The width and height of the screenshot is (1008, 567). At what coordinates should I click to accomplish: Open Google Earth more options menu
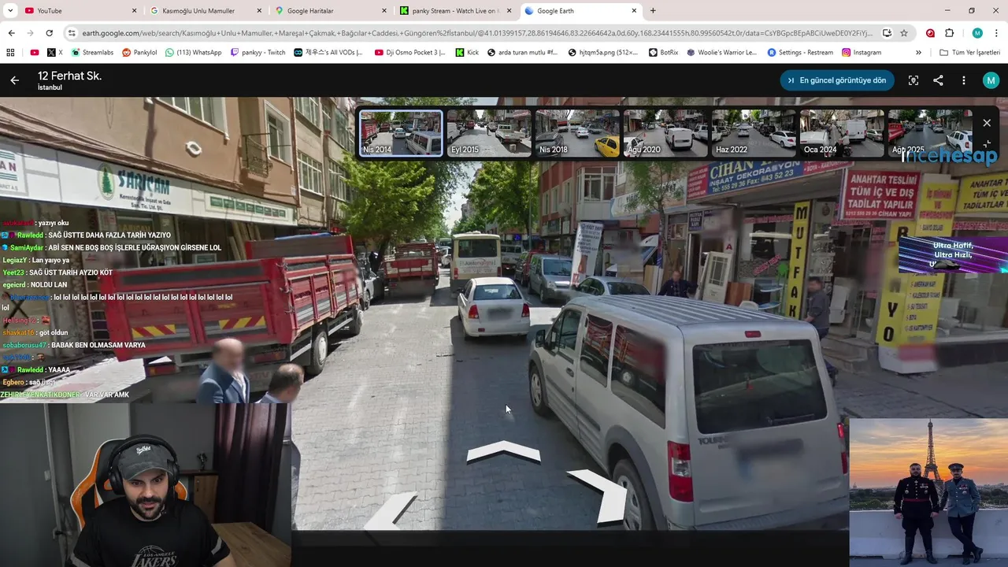(x=963, y=80)
